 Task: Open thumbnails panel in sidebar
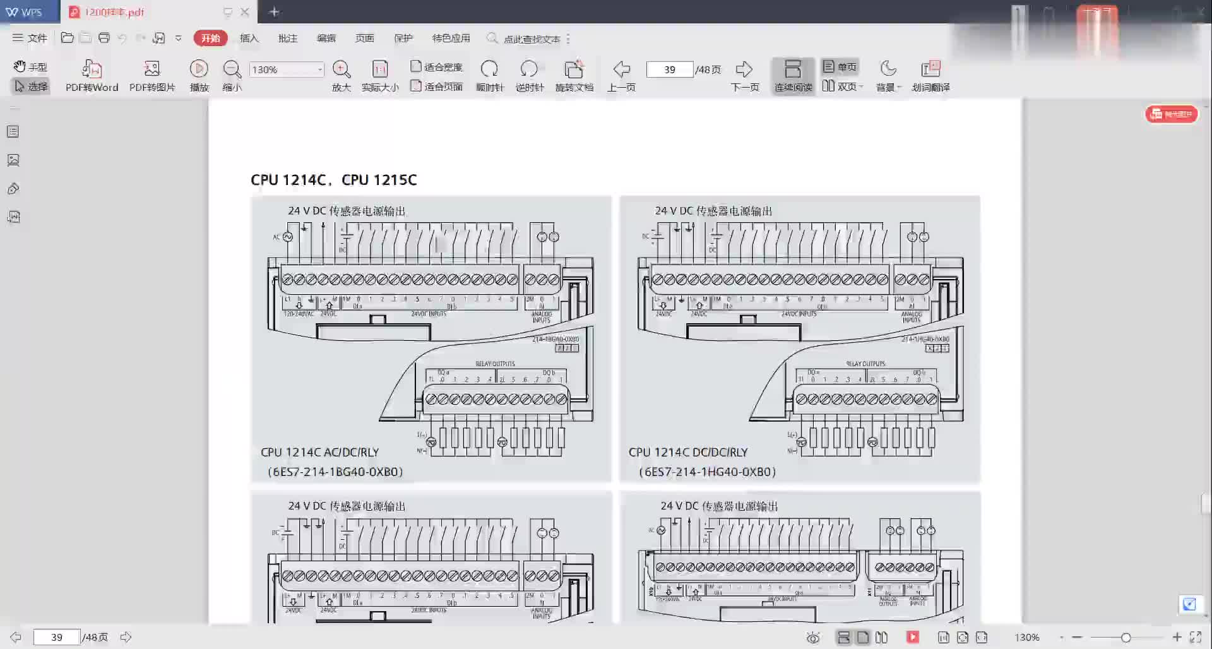(x=13, y=160)
